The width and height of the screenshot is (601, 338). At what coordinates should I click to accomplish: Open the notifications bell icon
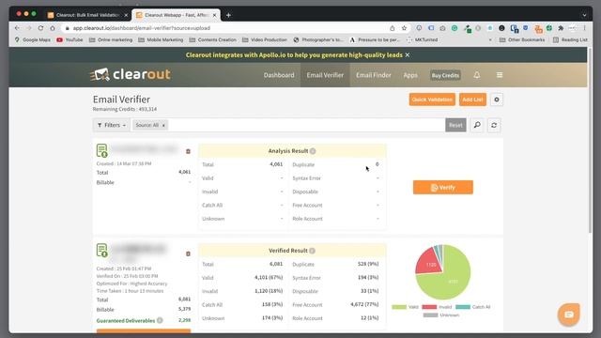coord(476,75)
